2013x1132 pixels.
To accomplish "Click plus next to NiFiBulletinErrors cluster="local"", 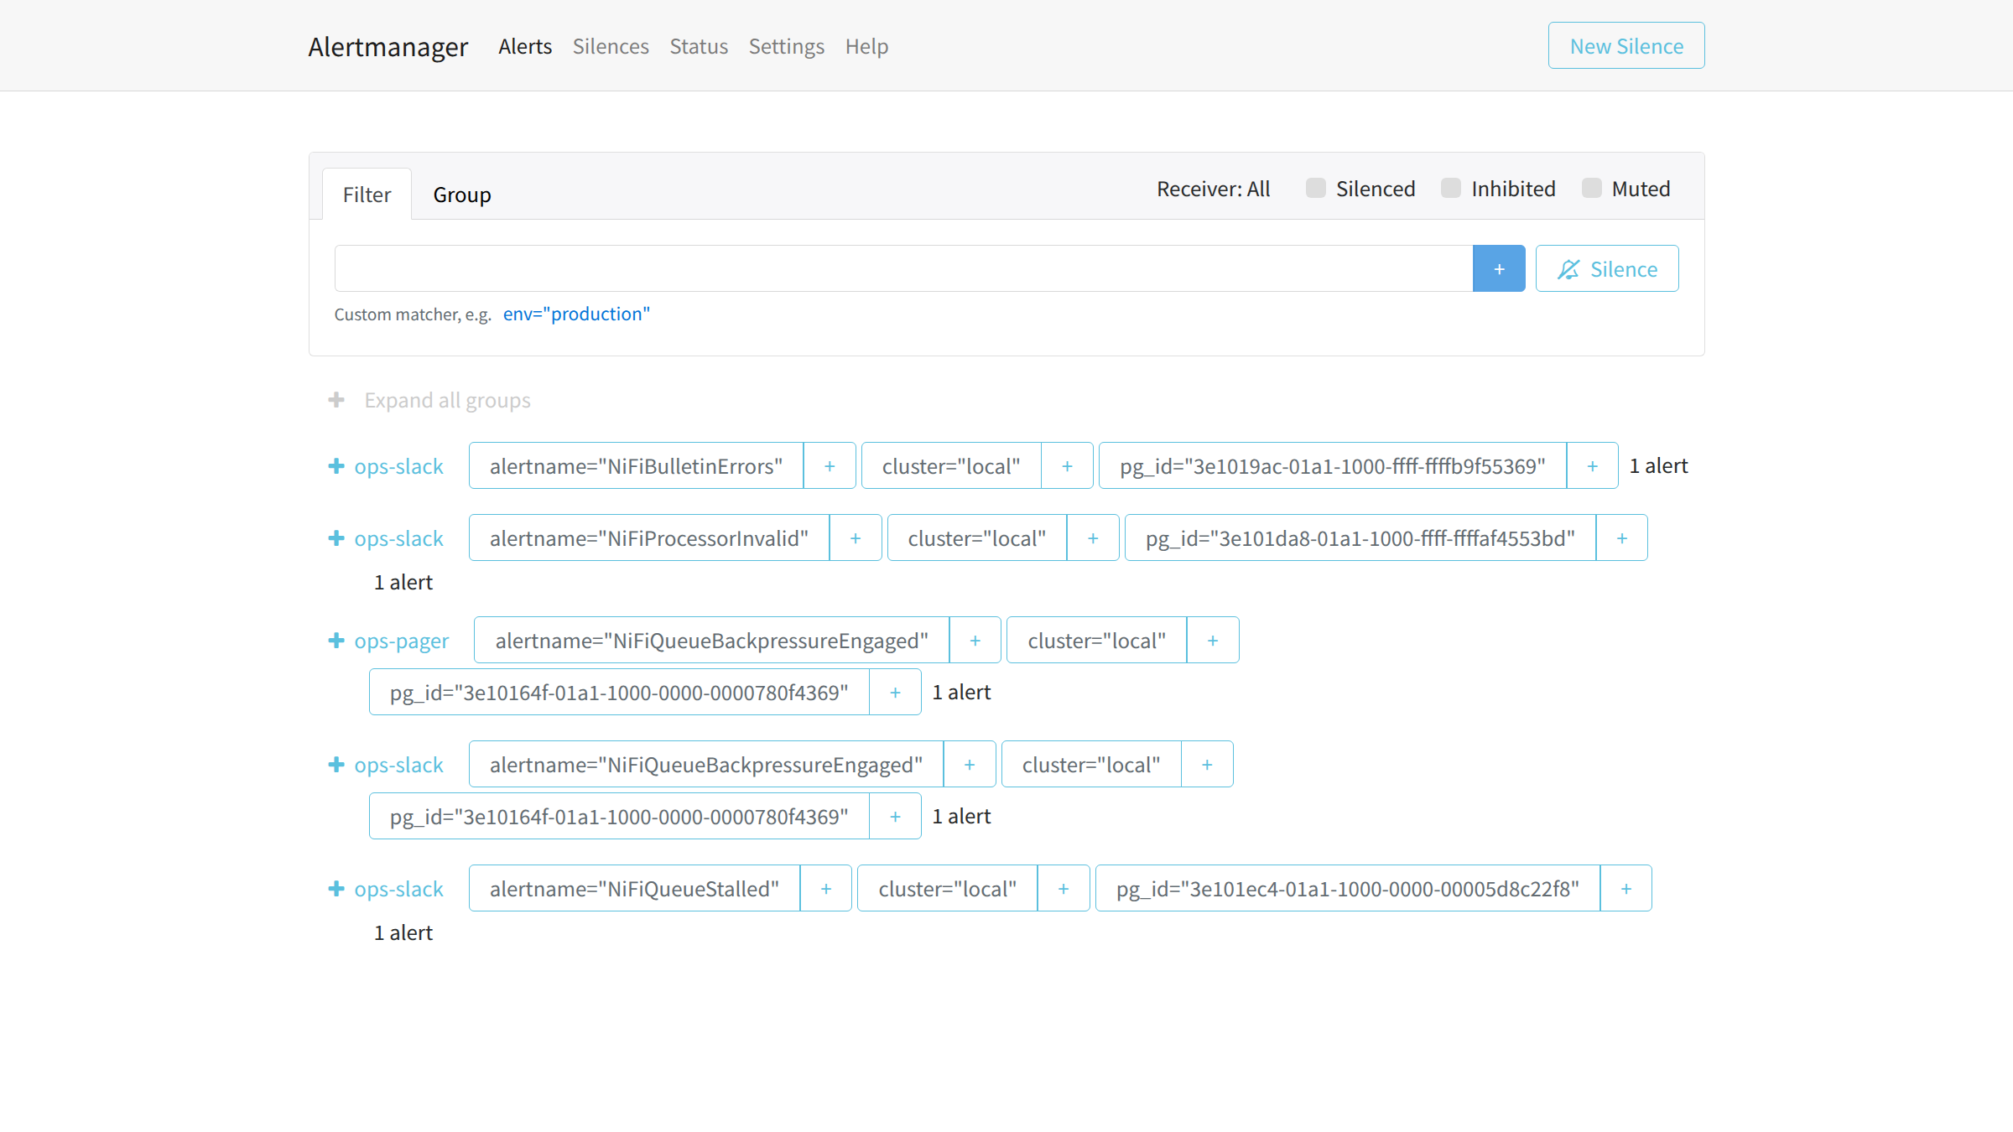I will tap(1068, 465).
